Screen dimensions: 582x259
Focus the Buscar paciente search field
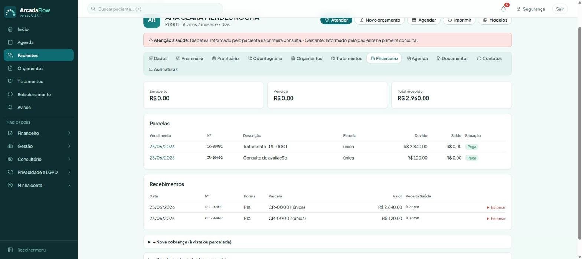155,9
